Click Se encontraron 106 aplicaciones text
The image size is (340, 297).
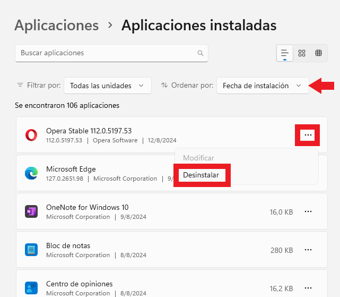[67, 105]
